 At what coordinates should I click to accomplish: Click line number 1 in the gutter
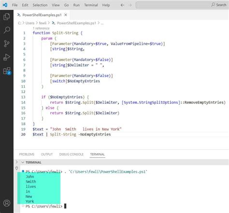click(24, 33)
